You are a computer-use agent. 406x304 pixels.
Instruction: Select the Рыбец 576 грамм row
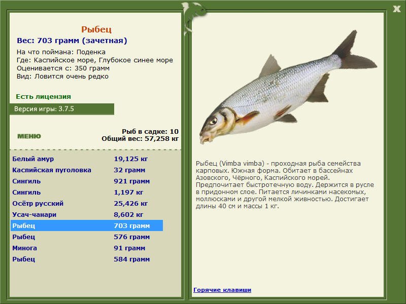[87, 237]
